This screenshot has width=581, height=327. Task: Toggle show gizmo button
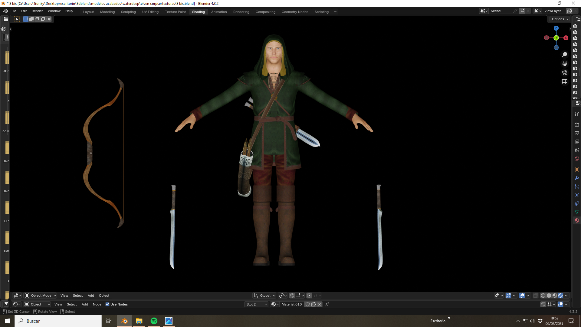click(x=508, y=296)
